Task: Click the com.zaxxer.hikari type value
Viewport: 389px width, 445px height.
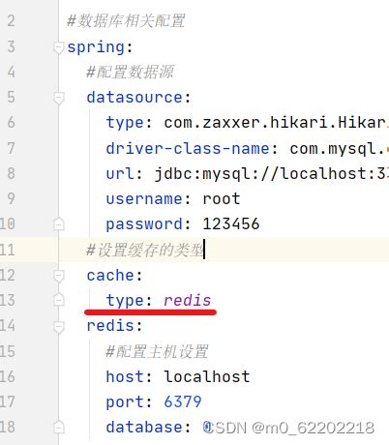Action: 277,123
